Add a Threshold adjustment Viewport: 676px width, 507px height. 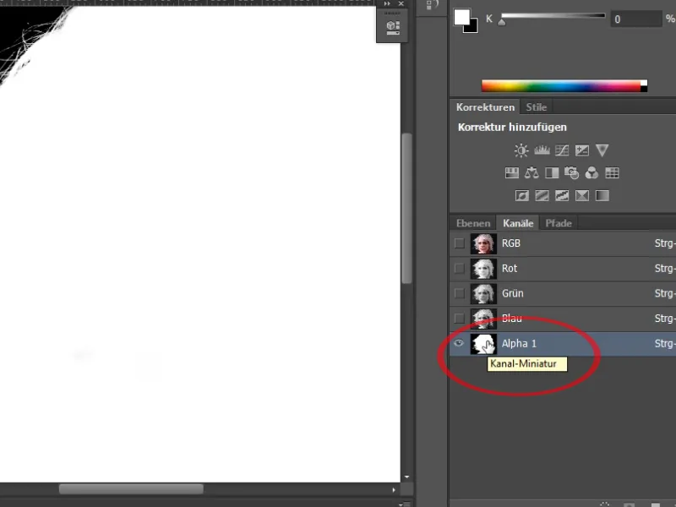pyautogui.click(x=562, y=196)
